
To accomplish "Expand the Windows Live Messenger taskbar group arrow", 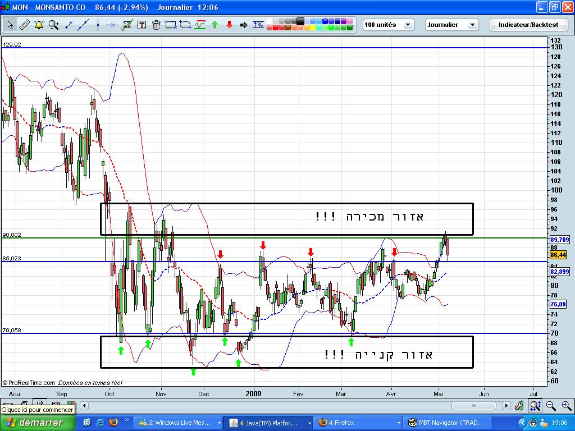I will pos(219,423).
